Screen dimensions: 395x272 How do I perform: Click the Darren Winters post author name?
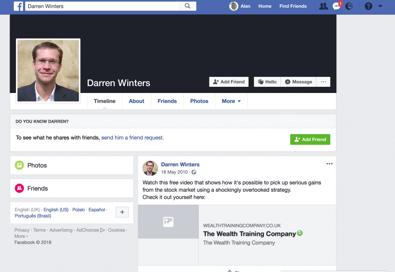coord(180,164)
